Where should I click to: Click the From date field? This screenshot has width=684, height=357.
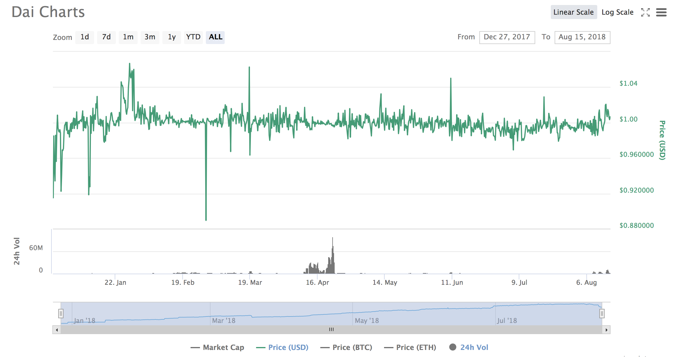[x=507, y=37]
